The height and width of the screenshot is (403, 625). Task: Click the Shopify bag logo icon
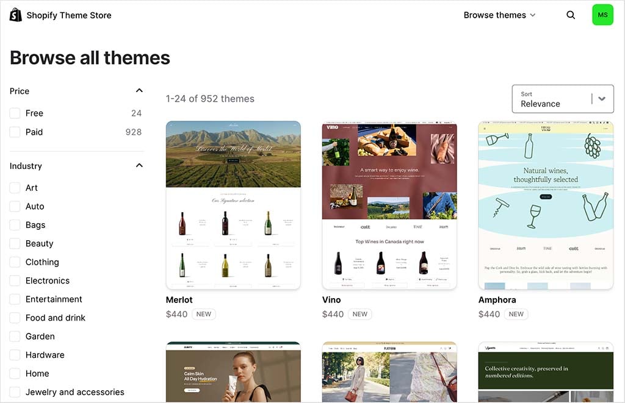[x=16, y=15]
